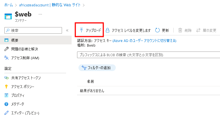Click the アップロード upload arrow icon
The image size is (220, 128).
[x=81, y=30]
